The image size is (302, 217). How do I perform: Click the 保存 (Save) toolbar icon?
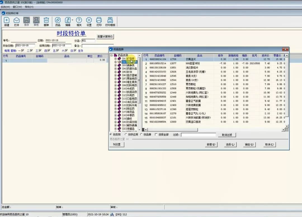coord(27,20)
